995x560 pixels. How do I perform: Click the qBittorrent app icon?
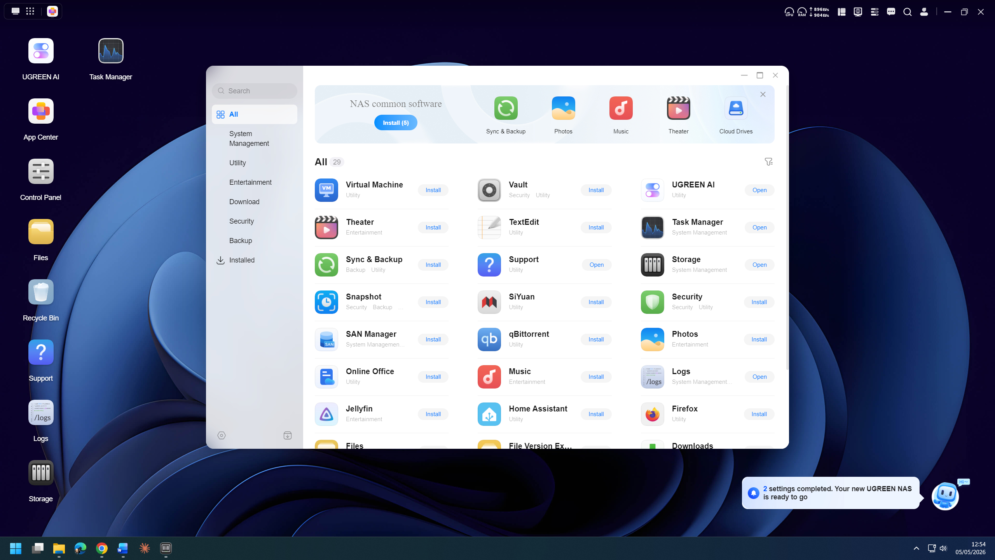[489, 339]
